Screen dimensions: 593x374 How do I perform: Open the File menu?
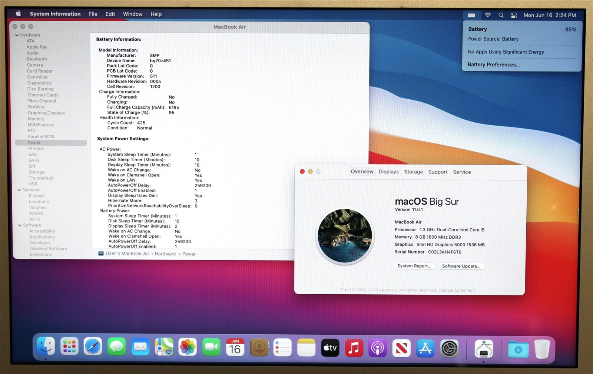93,14
